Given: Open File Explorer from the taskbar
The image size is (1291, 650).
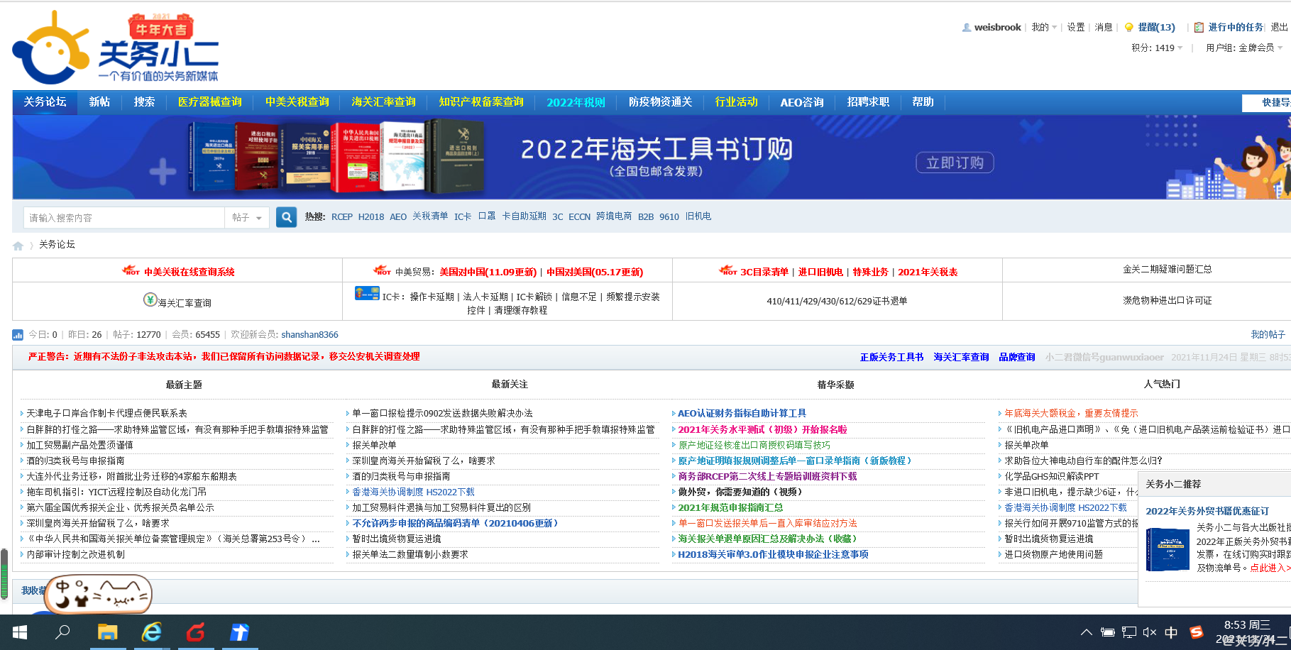Looking at the screenshot, I should tap(107, 632).
